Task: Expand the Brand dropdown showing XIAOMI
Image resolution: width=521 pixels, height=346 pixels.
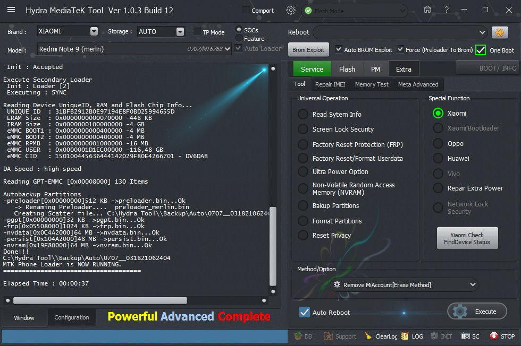Action: pyautogui.click(x=94, y=31)
